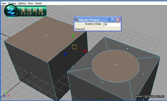The width and height of the screenshot is (167, 101).
Task: Click the Execute button
Action: point(80,29)
